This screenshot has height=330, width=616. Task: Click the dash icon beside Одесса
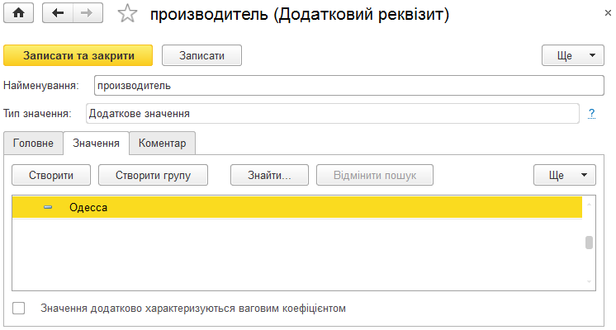click(48, 207)
